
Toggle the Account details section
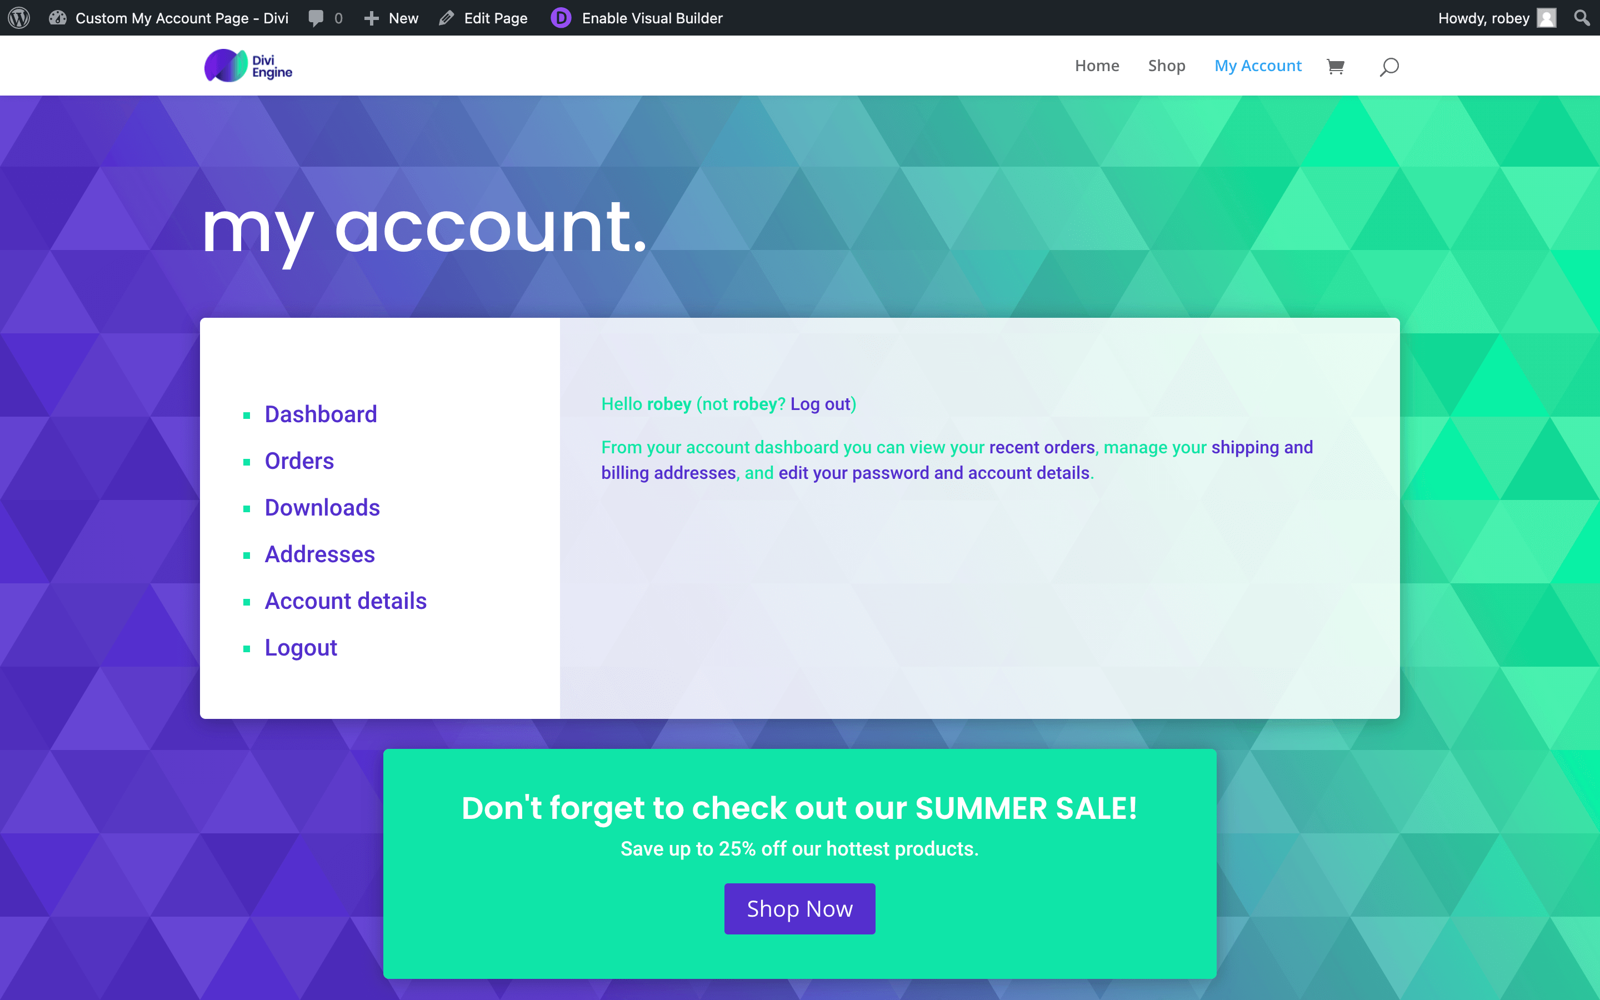point(346,600)
